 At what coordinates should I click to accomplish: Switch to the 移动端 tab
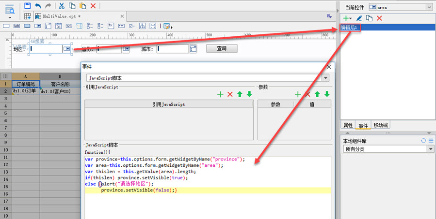tap(380, 125)
